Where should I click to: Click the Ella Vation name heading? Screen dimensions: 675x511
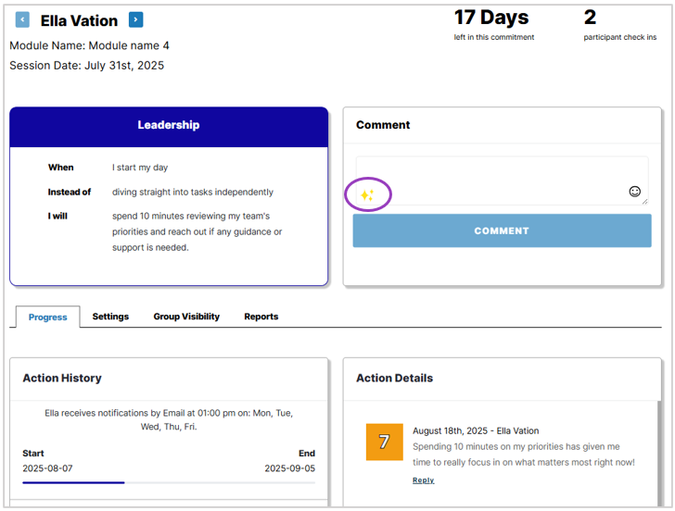coord(79,20)
